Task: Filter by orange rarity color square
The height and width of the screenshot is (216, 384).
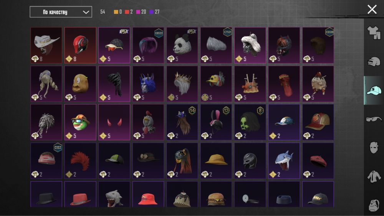Action: click(x=116, y=12)
